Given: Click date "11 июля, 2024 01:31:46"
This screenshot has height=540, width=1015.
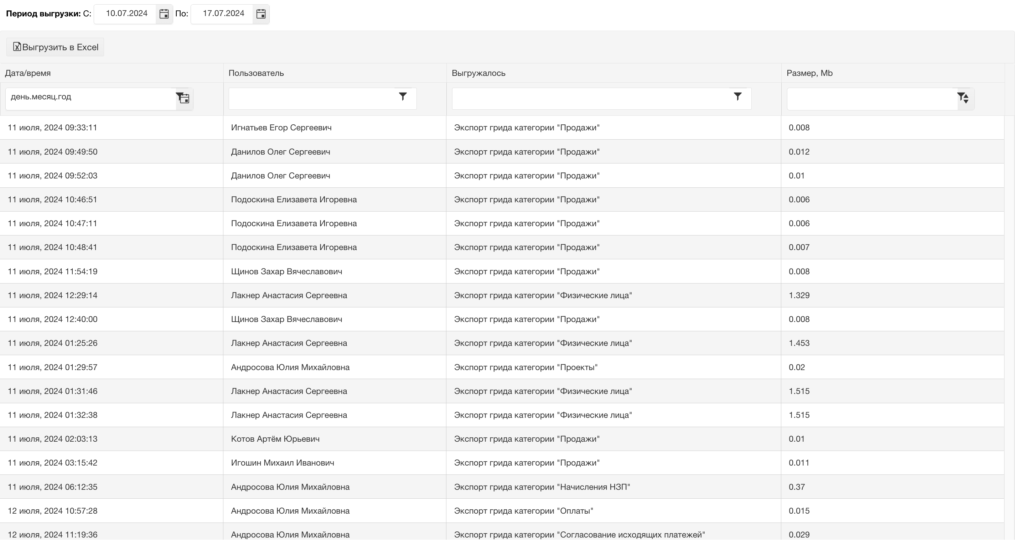Looking at the screenshot, I should click(x=52, y=391).
